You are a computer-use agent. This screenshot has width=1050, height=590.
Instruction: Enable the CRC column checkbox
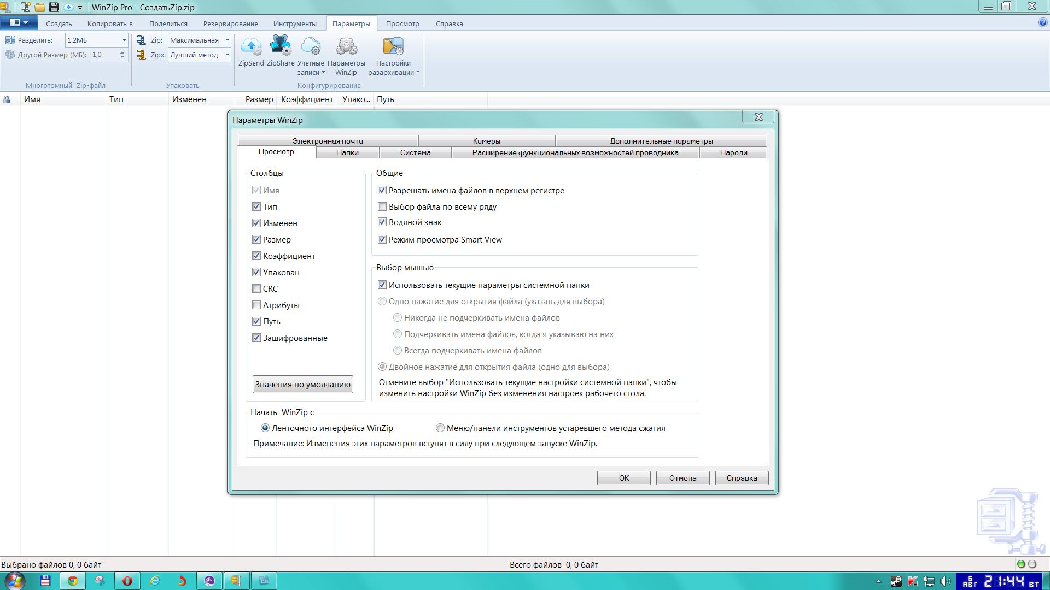coord(256,288)
